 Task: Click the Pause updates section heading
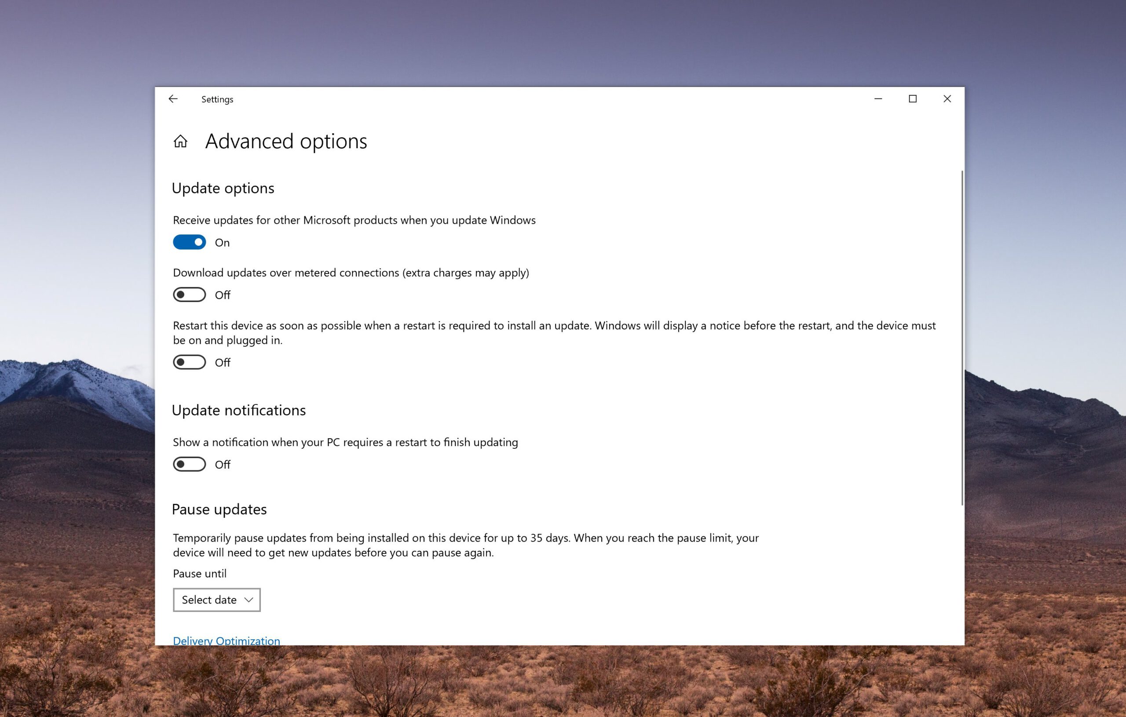click(219, 510)
